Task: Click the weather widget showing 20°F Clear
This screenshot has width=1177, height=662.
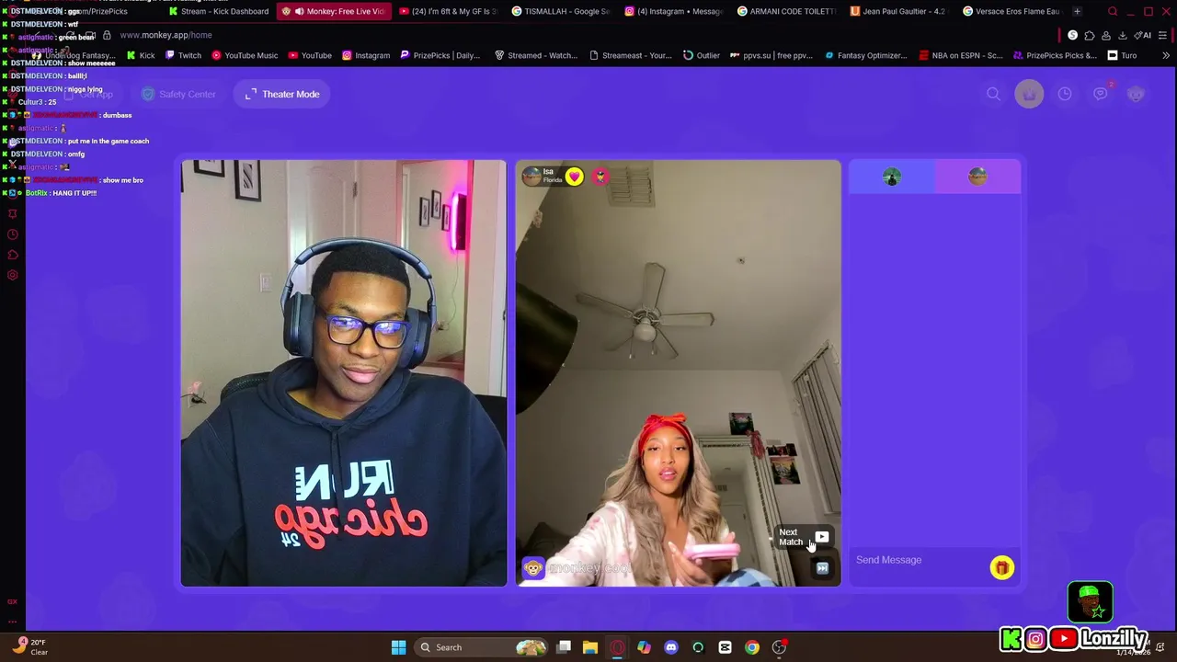Action: (29, 646)
